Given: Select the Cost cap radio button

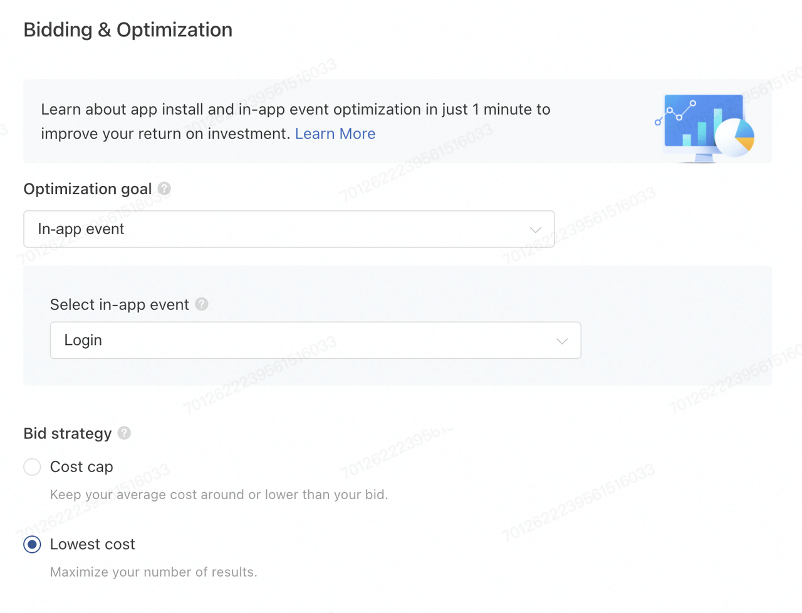Looking at the screenshot, I should click(x=32, y=467).
